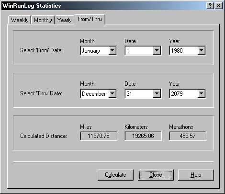Open the Thru Year dropdown showing 2079
225x194 pixels.
click(x=187, y=93)
